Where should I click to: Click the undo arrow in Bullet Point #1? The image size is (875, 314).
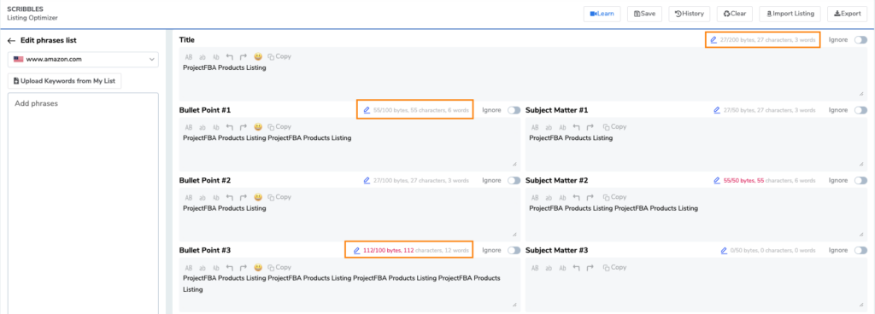point(229,127)
